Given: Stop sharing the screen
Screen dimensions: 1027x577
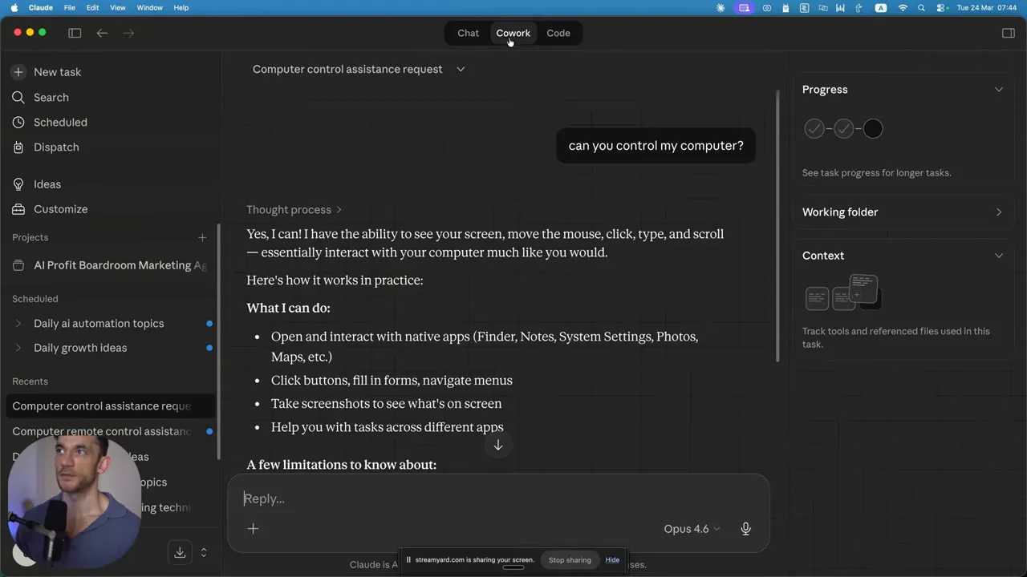Looking at the screenshot, I should [x=570, y=560].
